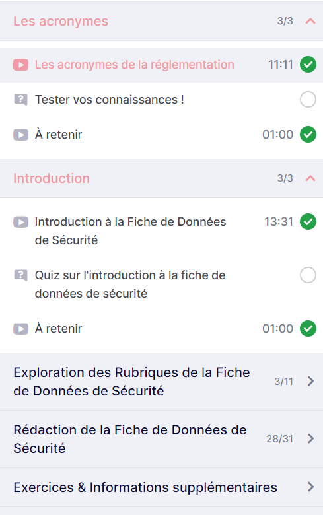323x515 pixels.
Task: Expand Exploration des Rubriques section arrow
Action: 310,382
